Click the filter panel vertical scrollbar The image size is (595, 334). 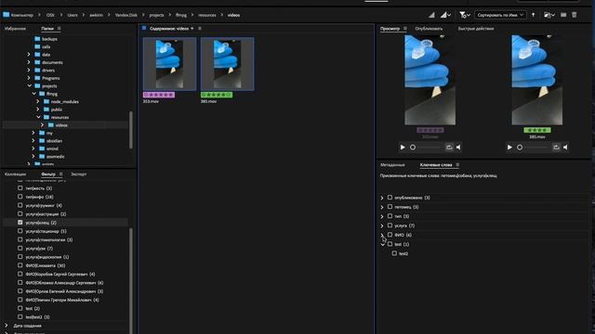(x=131, y=280)
